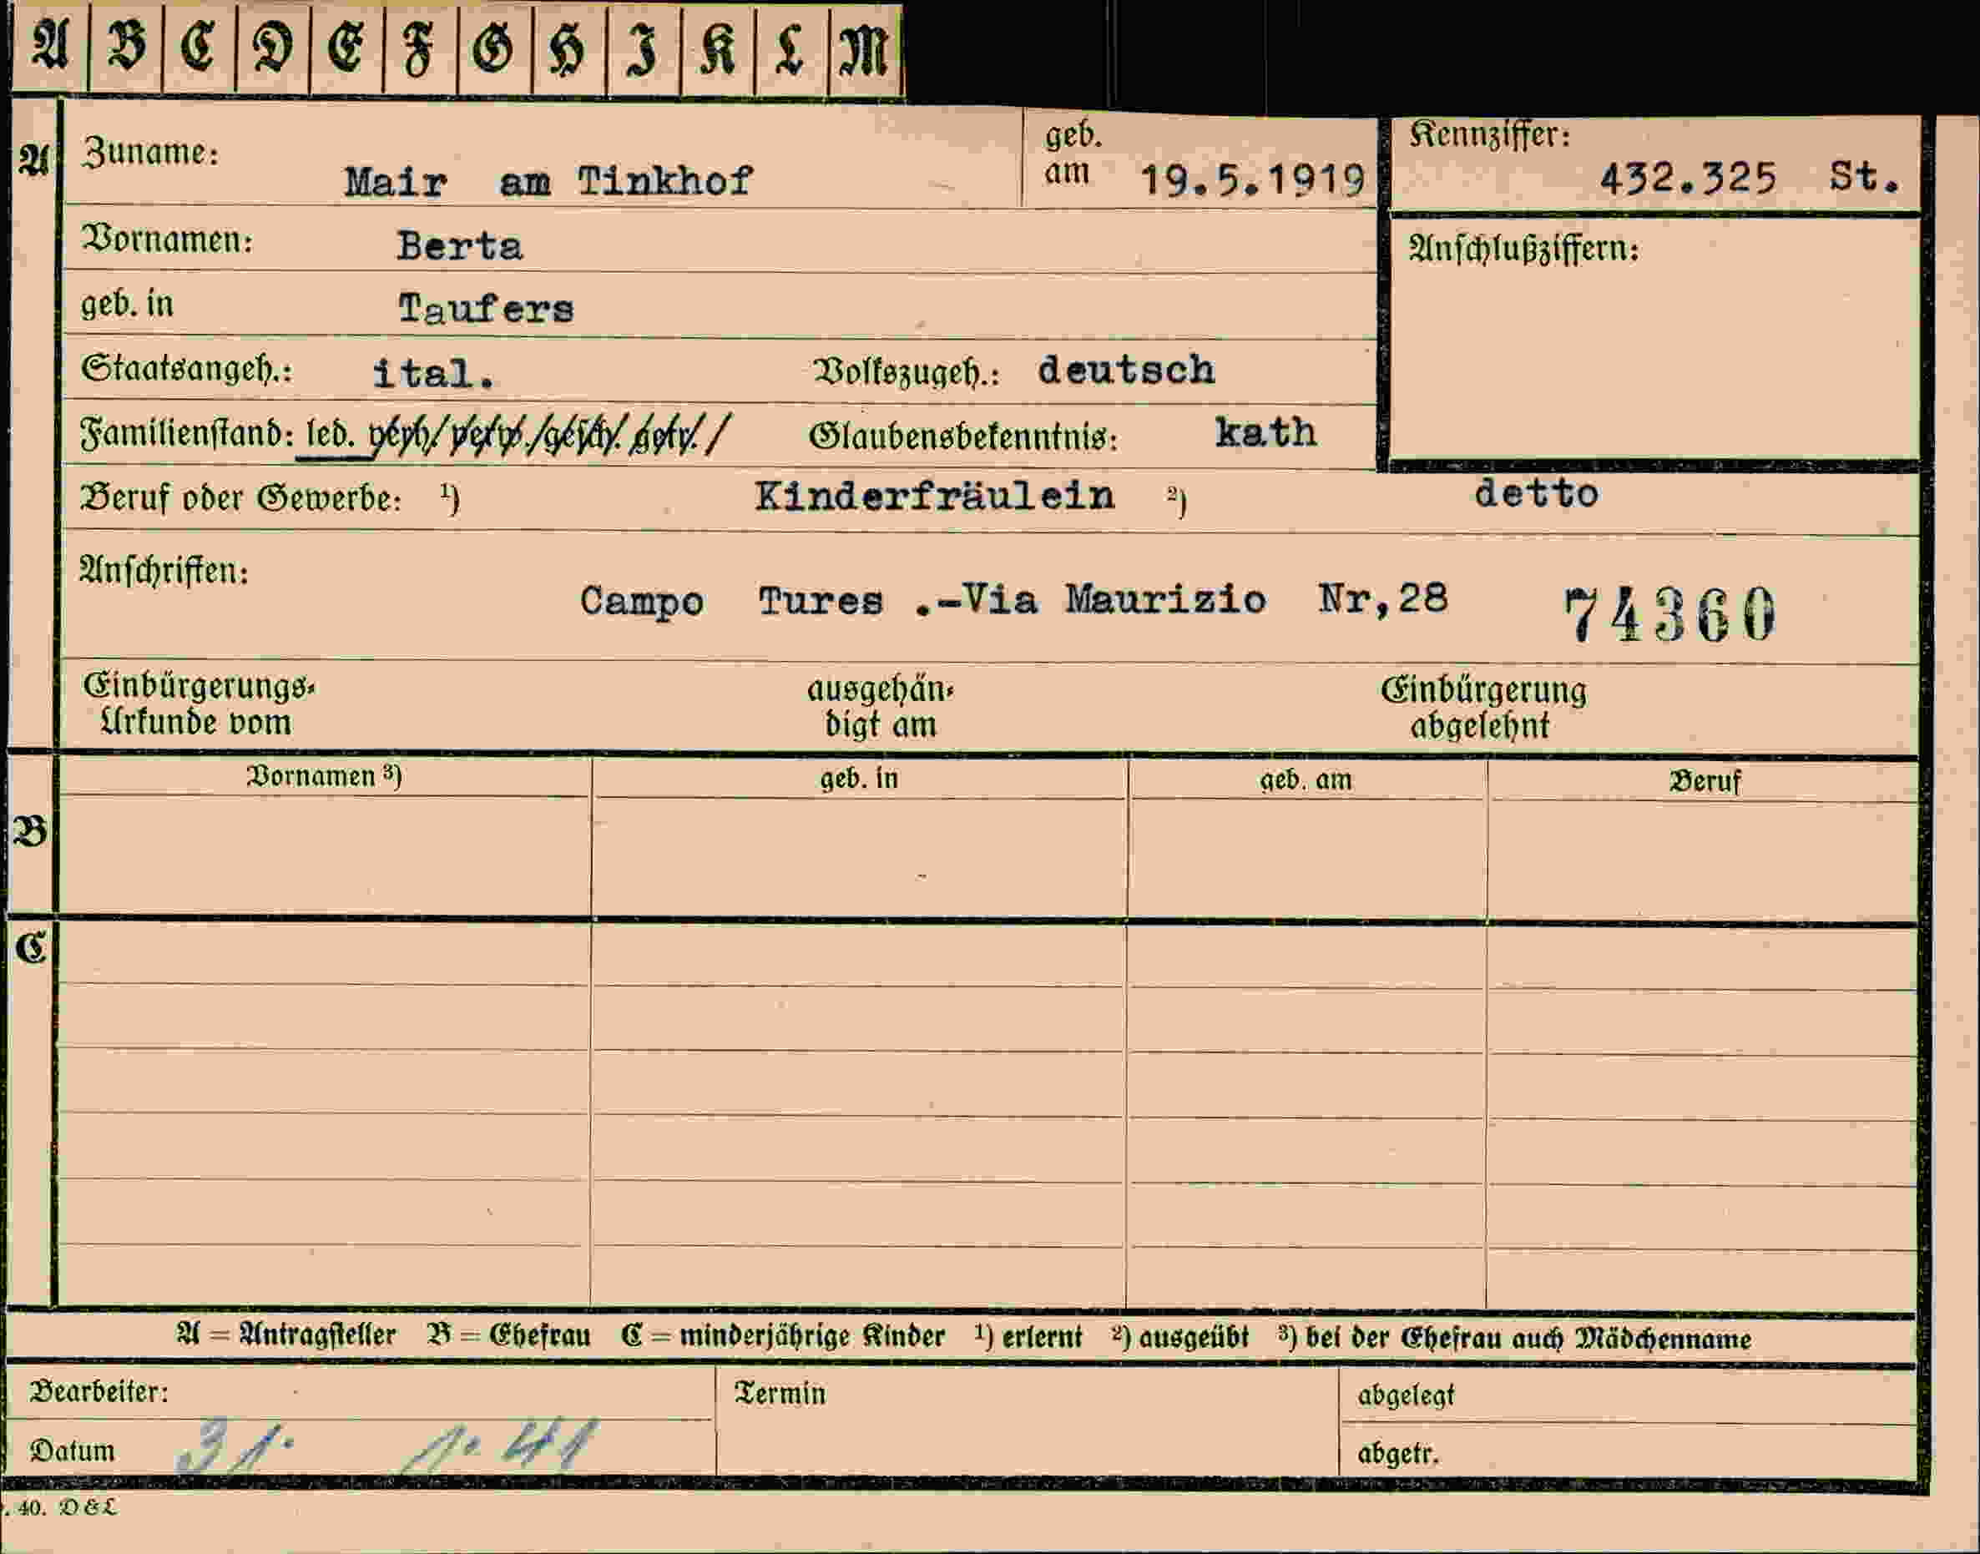Click the 'Staatsangeh.:' label

pyautogui.click(x=186, y=370)
